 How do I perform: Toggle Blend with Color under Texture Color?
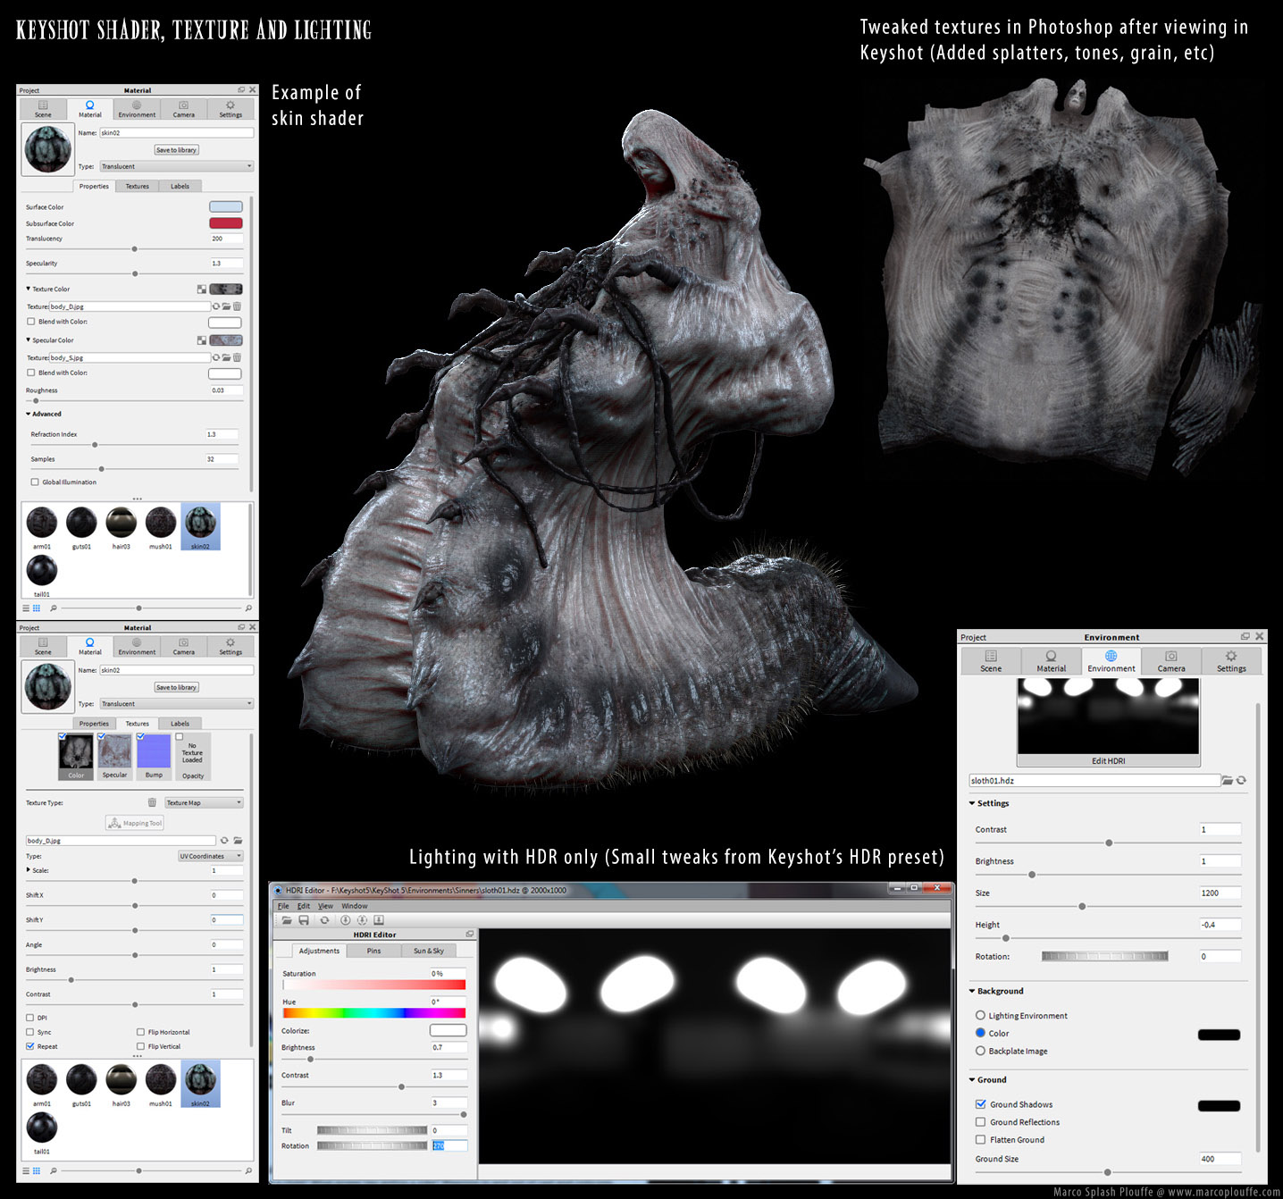tap(31, 322)
